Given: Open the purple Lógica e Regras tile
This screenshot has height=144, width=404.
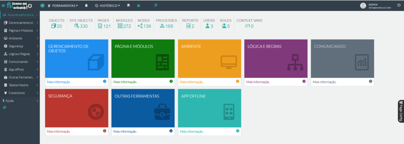Looking at the screenshot, I should point(276,58).
